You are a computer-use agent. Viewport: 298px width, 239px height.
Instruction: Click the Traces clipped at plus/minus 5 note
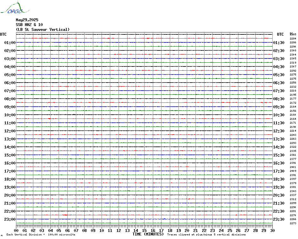coord(206,235)
